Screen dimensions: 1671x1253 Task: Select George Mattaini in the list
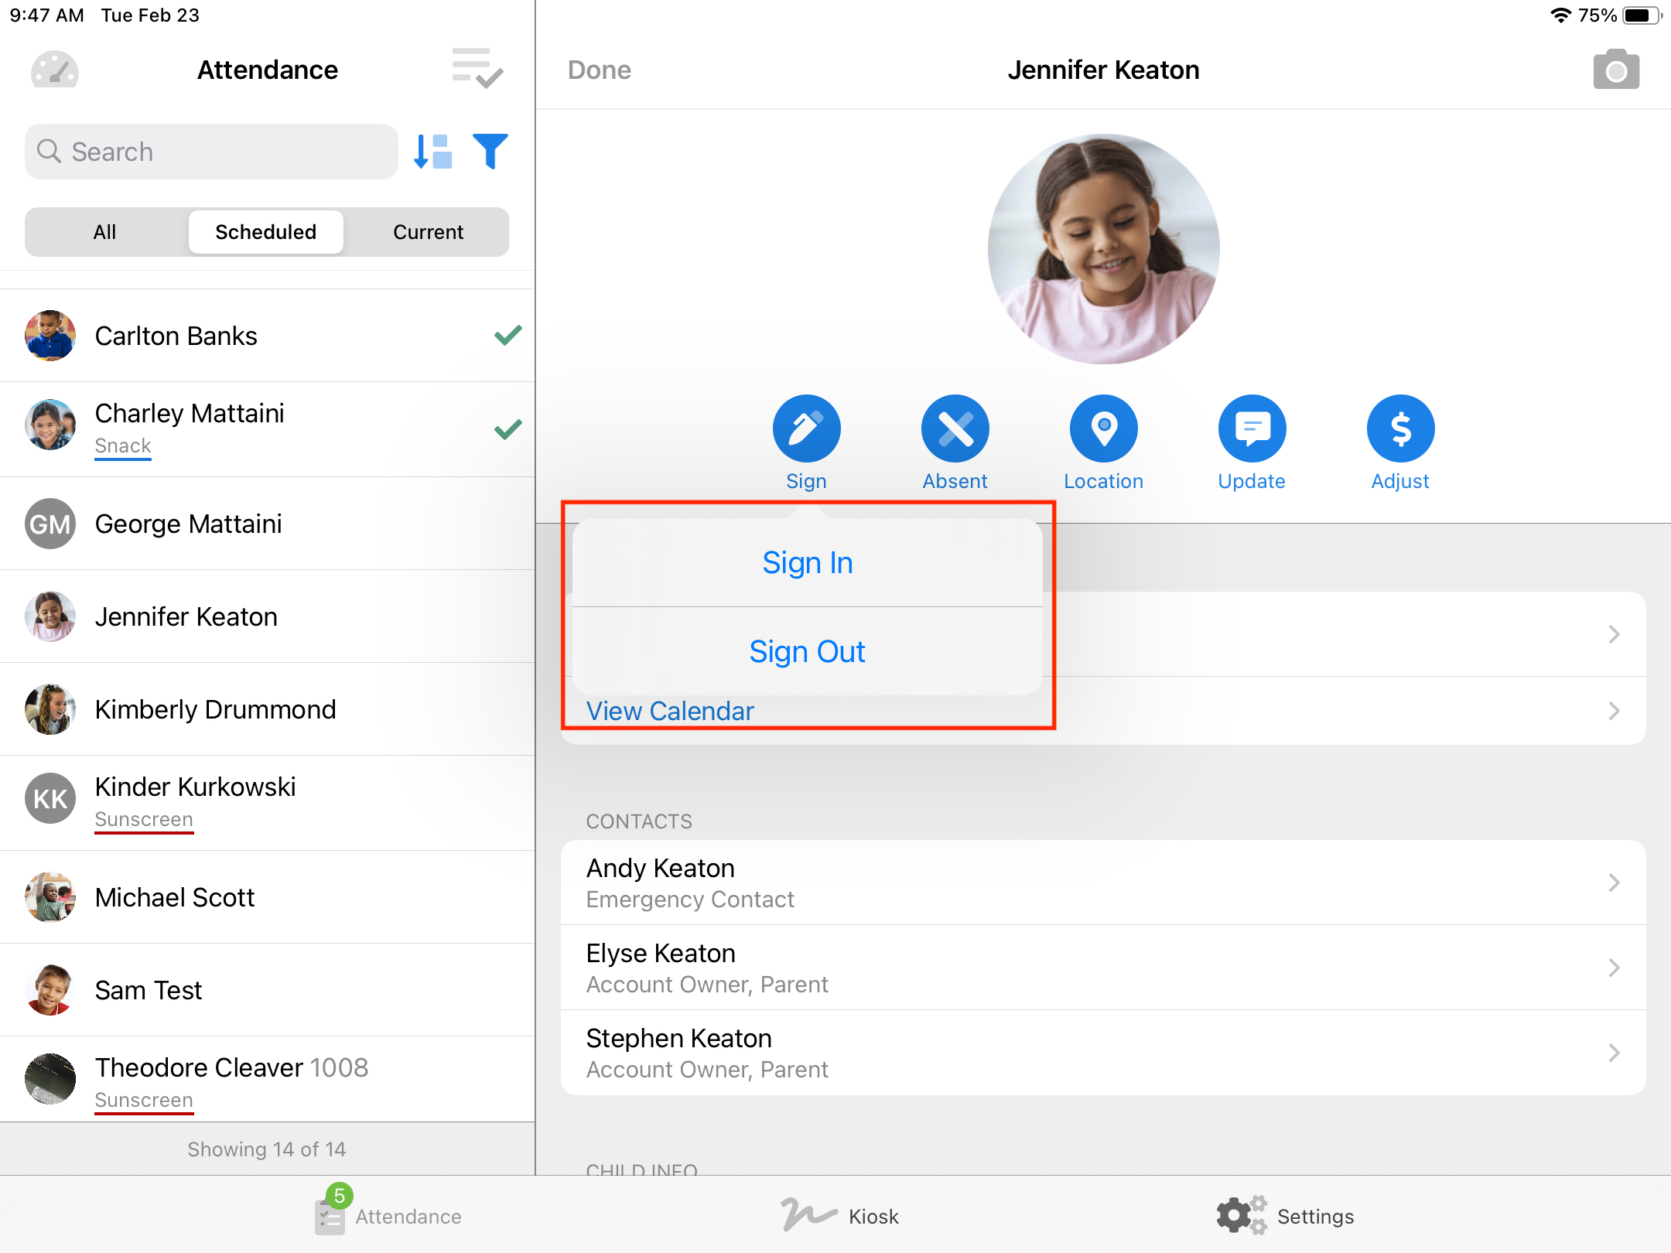pos(268,524)
